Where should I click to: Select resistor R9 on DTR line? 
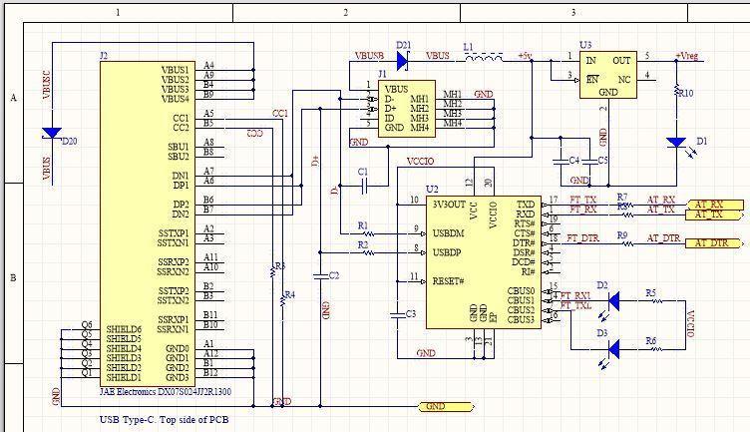[x=628, y=243]
